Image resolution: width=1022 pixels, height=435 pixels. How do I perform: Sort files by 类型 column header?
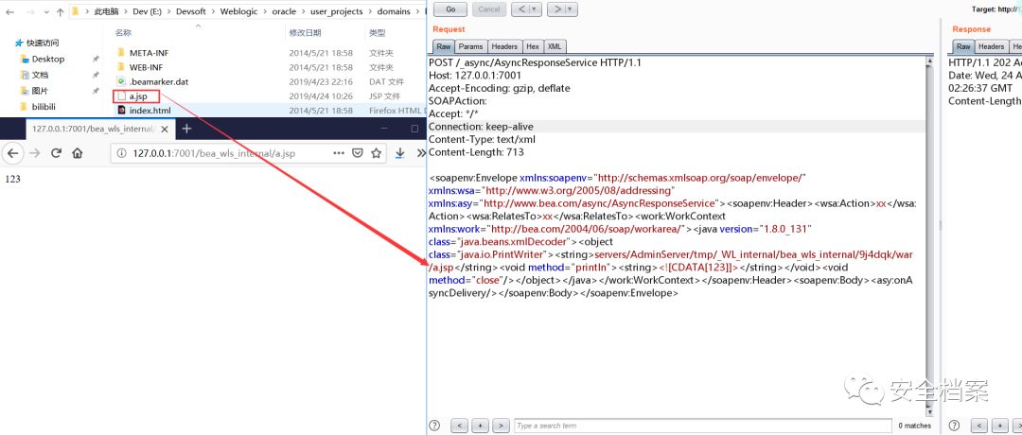pyautogui.click(x=377, y=33)
